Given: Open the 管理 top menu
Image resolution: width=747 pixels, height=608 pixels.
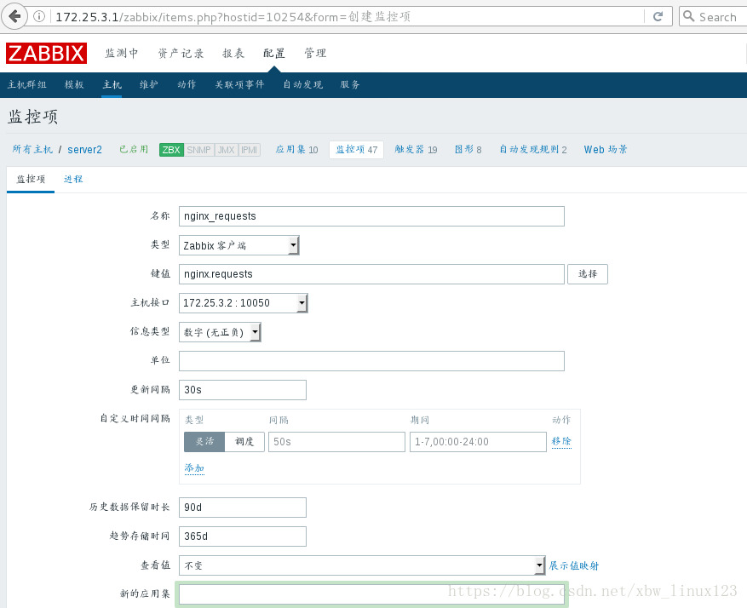Looking at the screenshot, I should [x=315, y=53].
